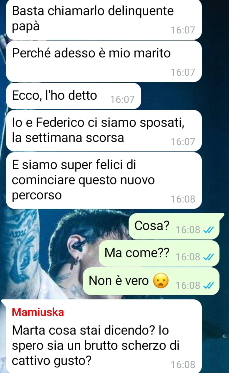Tap the 16:07 timestamp on "mio marito" message
229x373 pixels.
coord(183,72)
